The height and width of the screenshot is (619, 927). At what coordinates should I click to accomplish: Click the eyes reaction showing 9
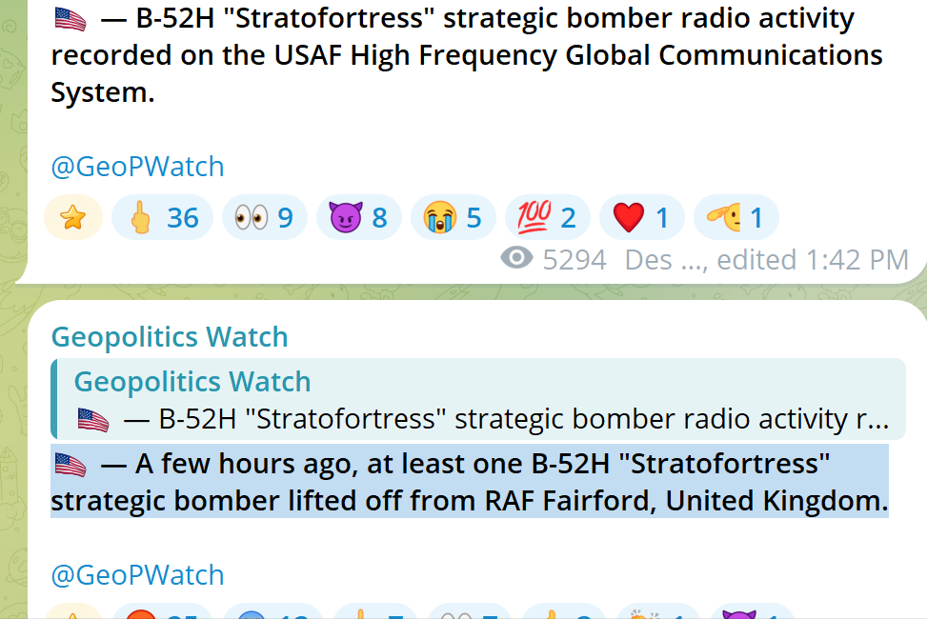[x=264, y=217]
